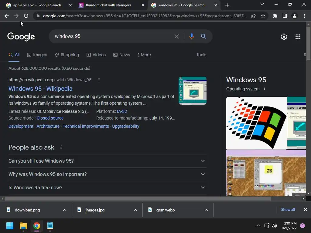Viewport: 311px width, 233px height.
Task: Open 'Development' section link
Action: [21, 126]
